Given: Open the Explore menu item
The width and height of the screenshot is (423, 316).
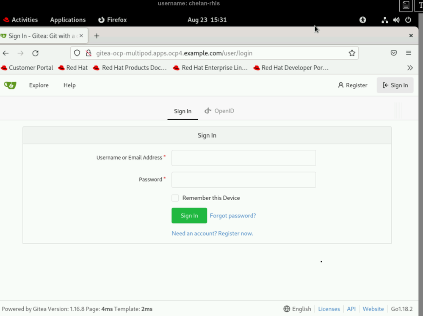Looking at the screenshot, I should pos(39,85).
